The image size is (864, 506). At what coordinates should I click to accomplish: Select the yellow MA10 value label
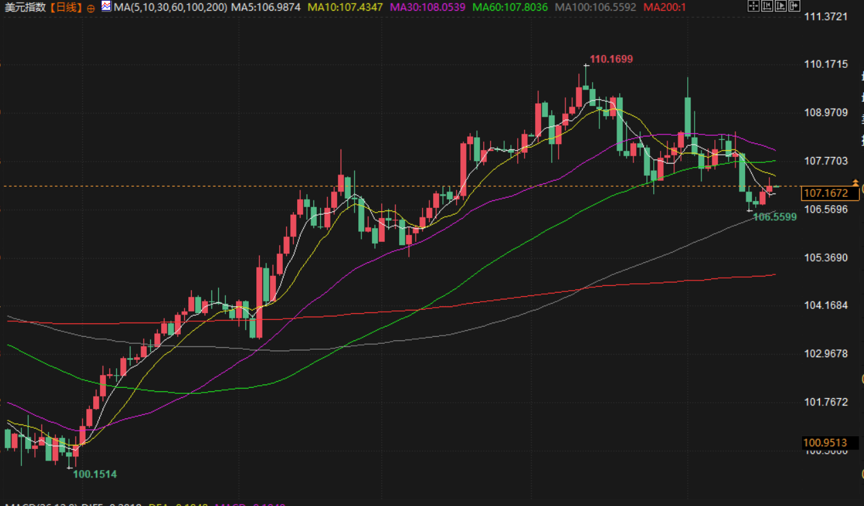click(344, 7)
